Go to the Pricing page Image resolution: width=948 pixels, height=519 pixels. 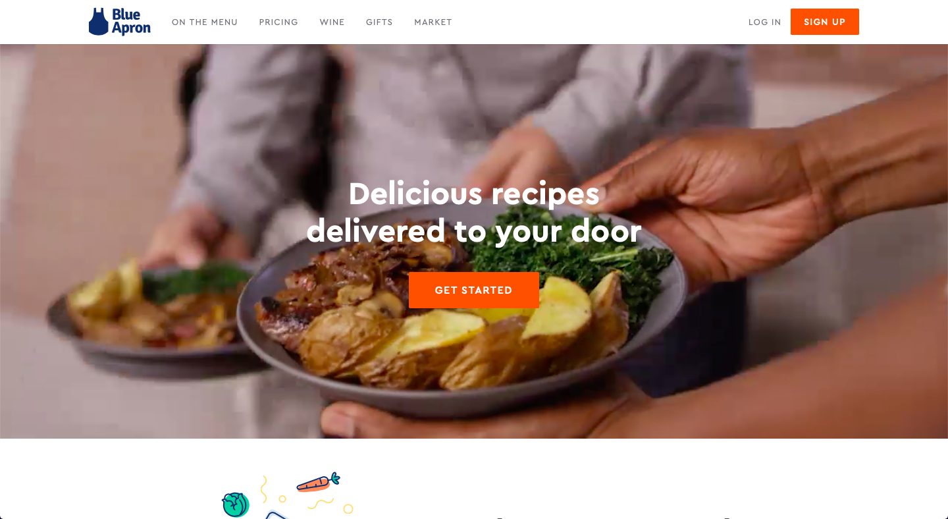[x=278, y=22]
